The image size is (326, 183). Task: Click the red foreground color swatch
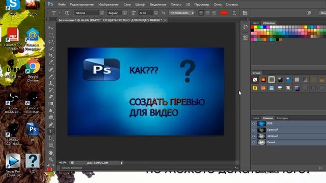49,169
